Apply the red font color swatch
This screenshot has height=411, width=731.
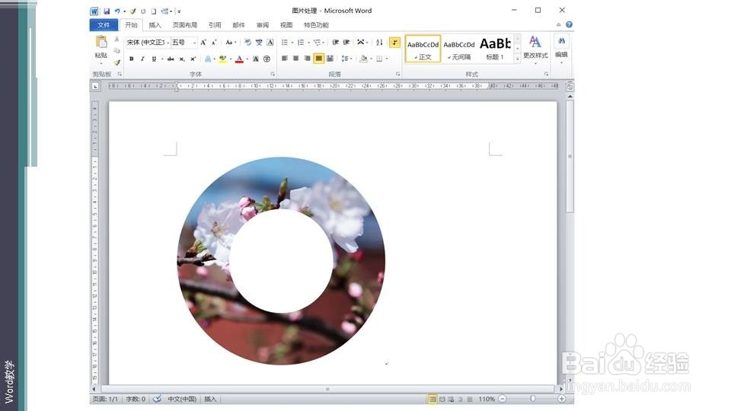click(x=239, y=59)
